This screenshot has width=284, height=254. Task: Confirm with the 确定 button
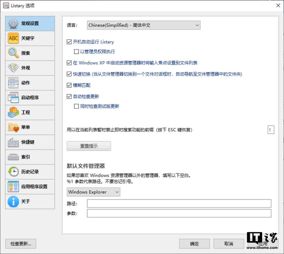click(194, 244)
